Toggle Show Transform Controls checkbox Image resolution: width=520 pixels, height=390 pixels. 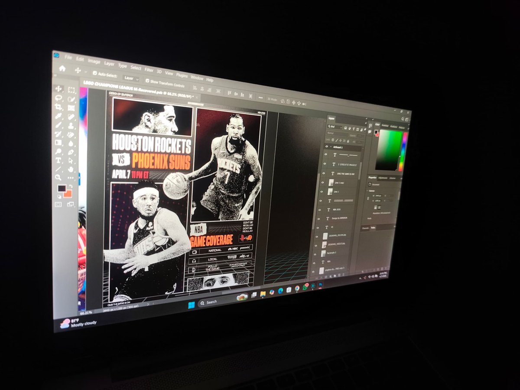[148, 81]
